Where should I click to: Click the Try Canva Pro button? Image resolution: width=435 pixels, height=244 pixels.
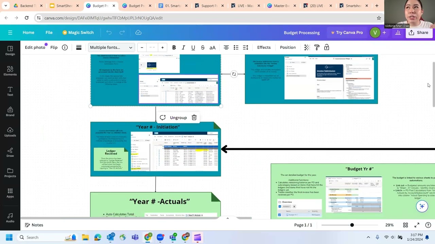point(347,33)
